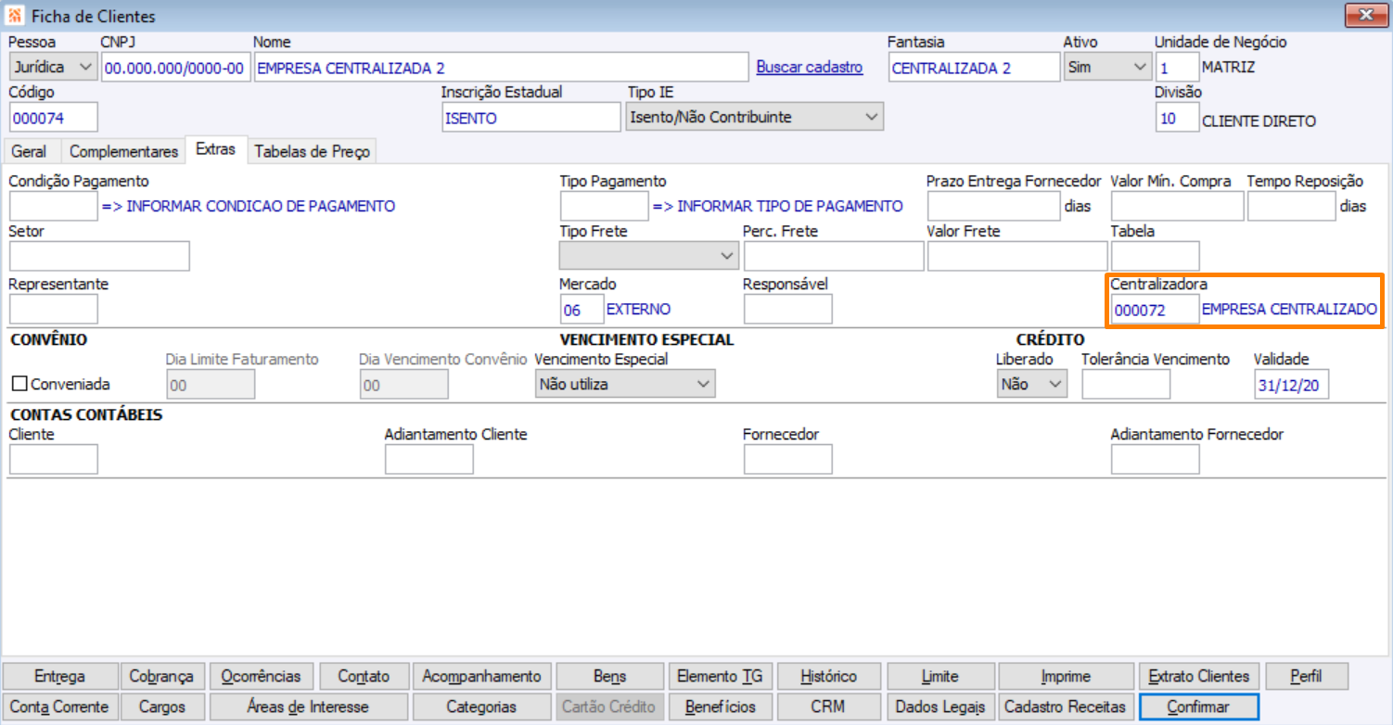
Task: Click the Extrato Clientes button
Action: pos(1199,676)
